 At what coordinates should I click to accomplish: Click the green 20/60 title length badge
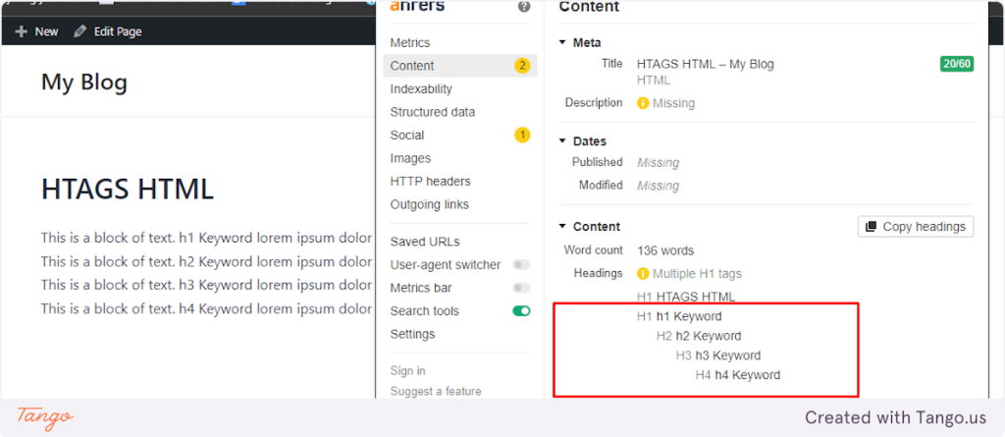click(x=957, y=64)
